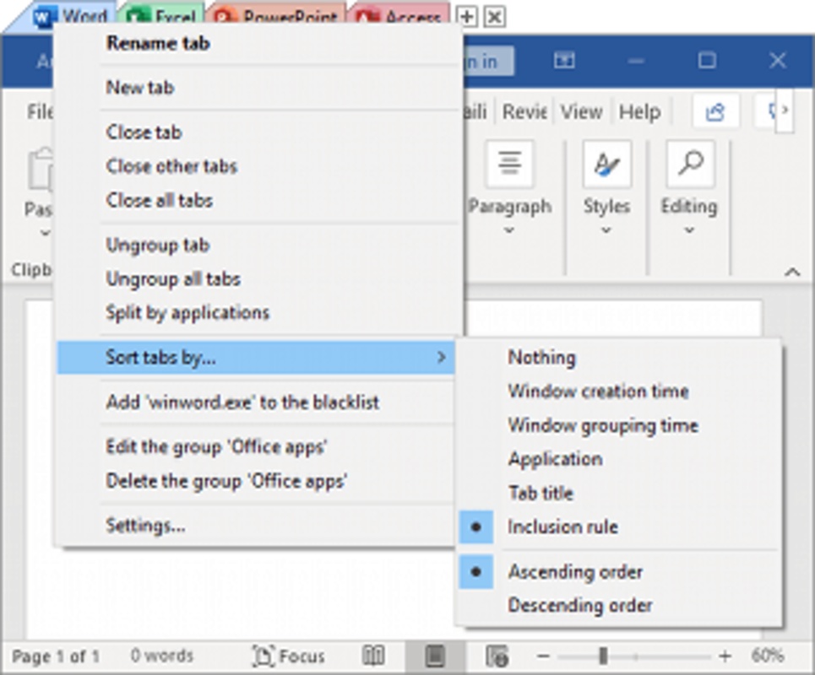The height and width of the screenshot is (675, 815).
Task: Switch to Print Layout view icon
Action: (435, 656)
